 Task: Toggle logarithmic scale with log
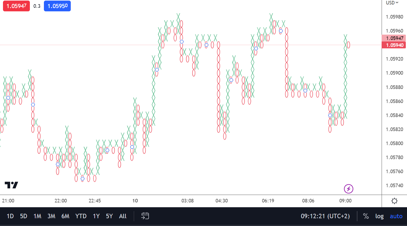pos(379,216)
